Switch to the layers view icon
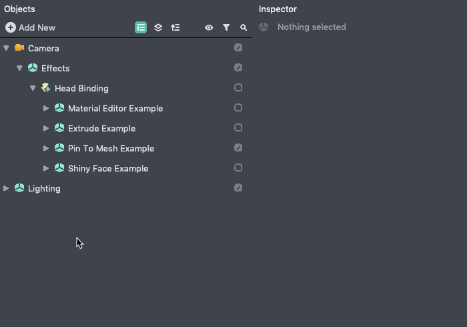 158,27
